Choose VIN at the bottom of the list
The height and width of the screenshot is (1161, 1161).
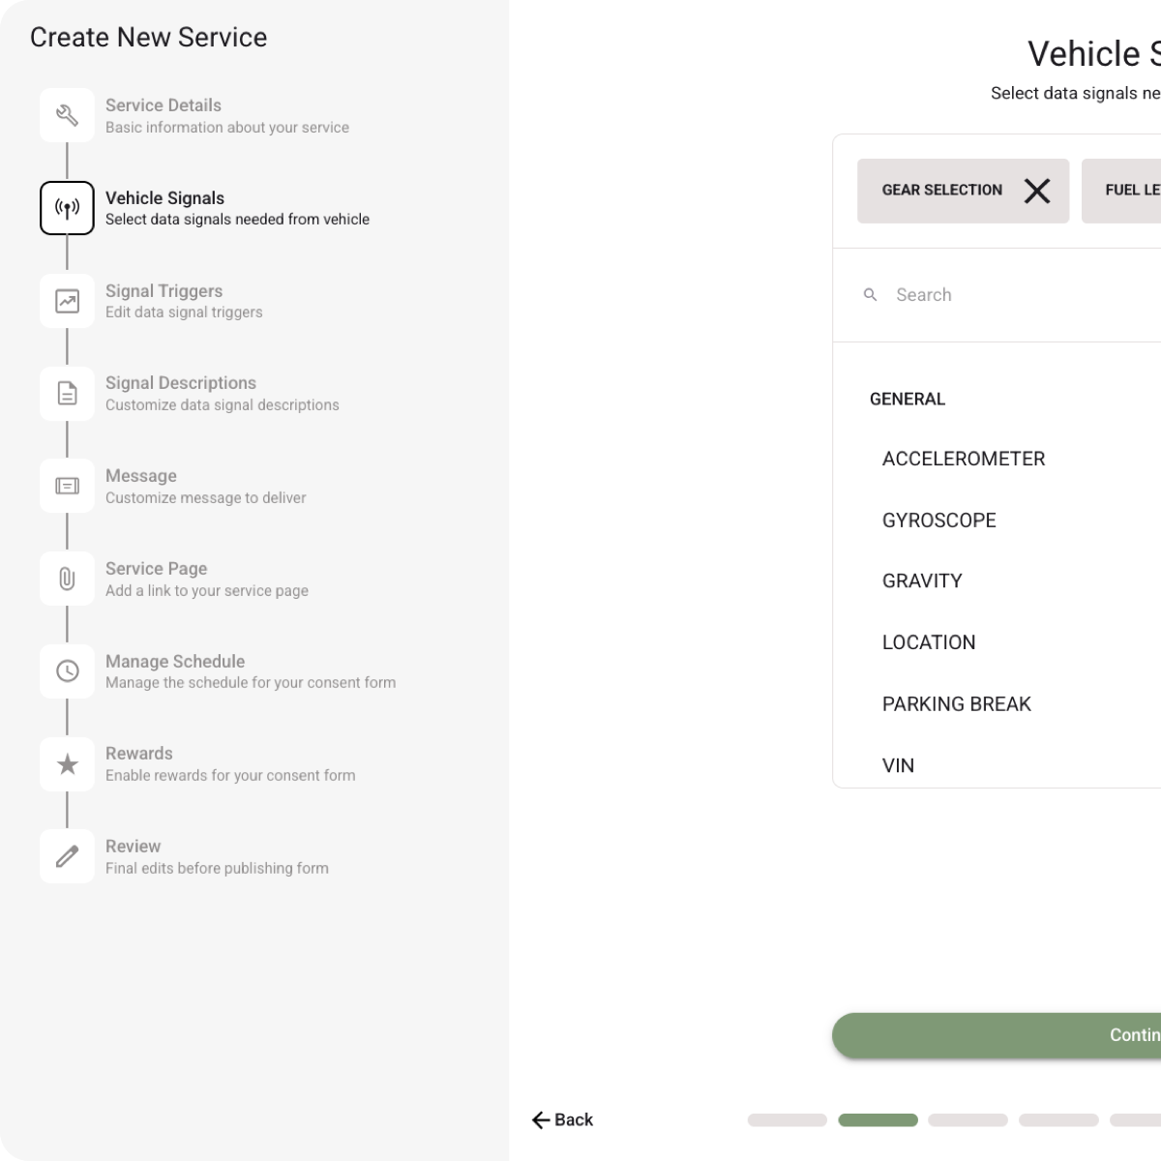click(899, 765)
